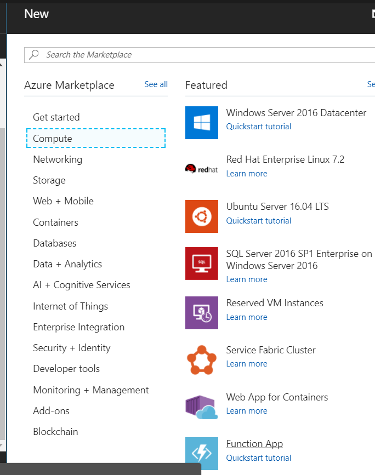Focus the Search the Marketplace field
The width and height of the screenshot is (375, 475).
200,55
